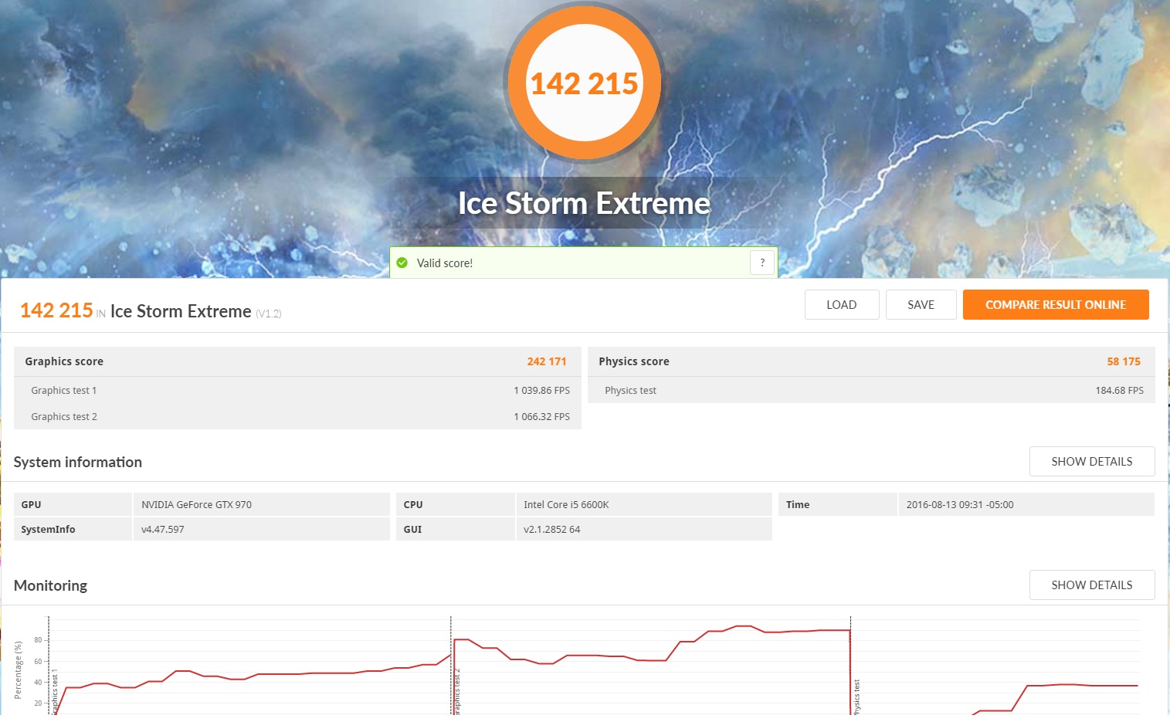The width and height of the screenshot is (1170, 722).
Task: Click the 184.68 FPS value
Action: point(1119,391)
